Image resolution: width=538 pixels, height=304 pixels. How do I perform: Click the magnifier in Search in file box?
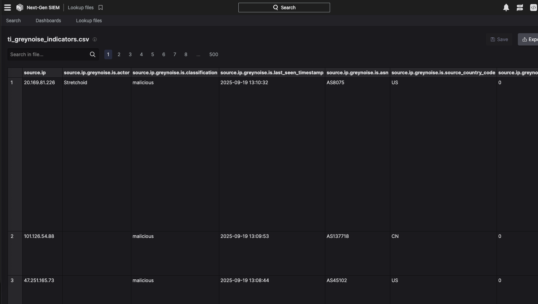click(x=92, y=54)
